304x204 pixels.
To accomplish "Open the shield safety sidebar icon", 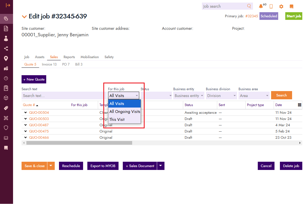I will click(6, 128).
